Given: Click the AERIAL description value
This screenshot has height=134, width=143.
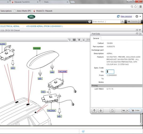Looking at the screenshot, I should point(109,53).
